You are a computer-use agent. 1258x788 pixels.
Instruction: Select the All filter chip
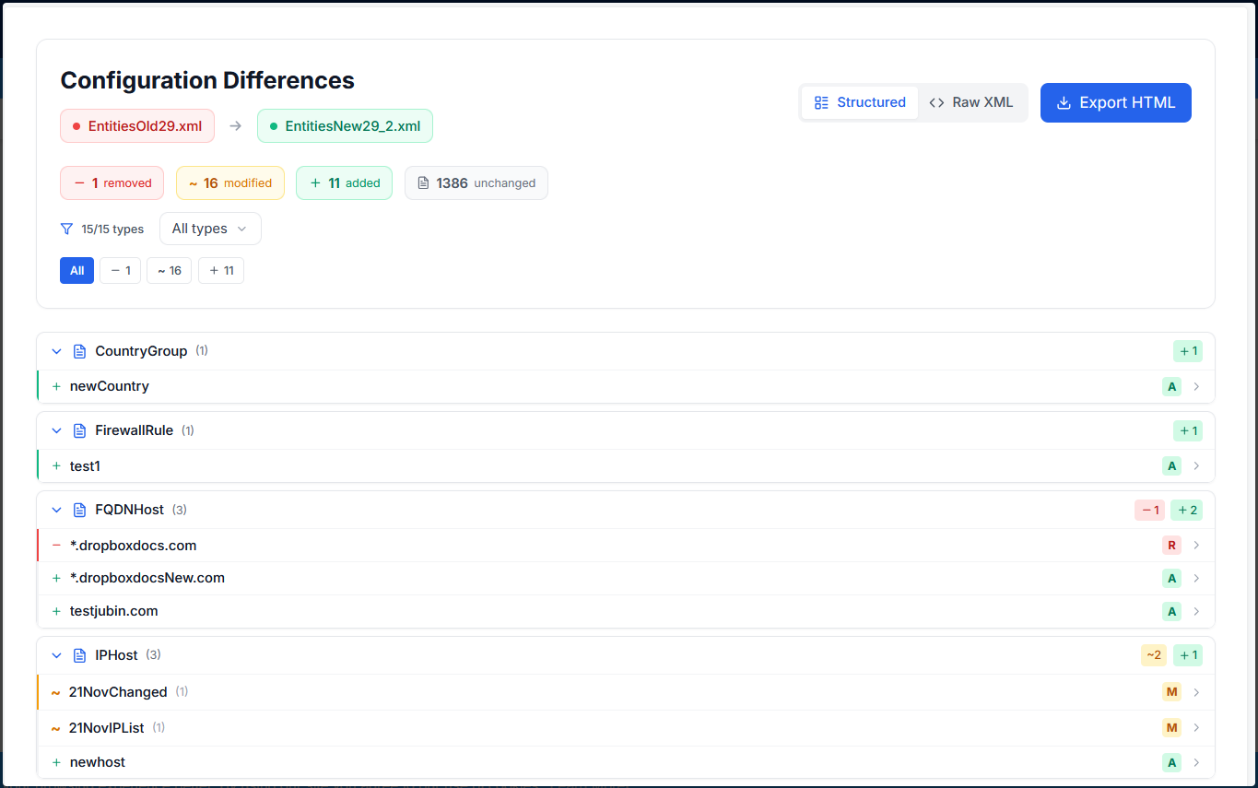click(76, 271)
